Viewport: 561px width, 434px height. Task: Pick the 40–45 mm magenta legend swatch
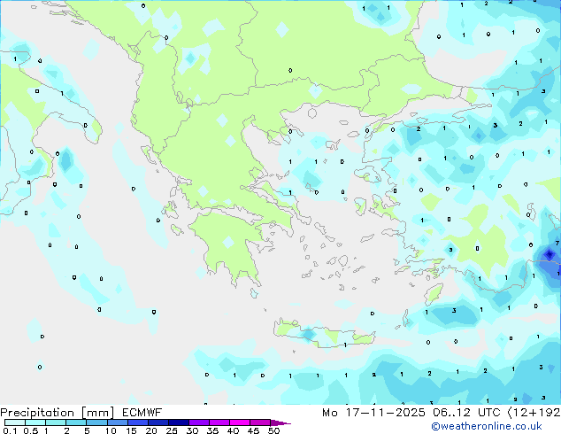[240, 422]
